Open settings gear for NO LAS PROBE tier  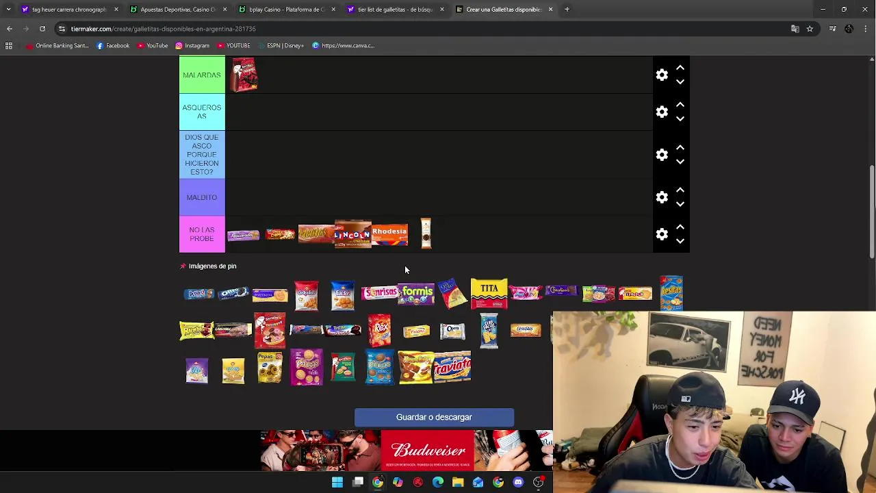coord(662,234)
